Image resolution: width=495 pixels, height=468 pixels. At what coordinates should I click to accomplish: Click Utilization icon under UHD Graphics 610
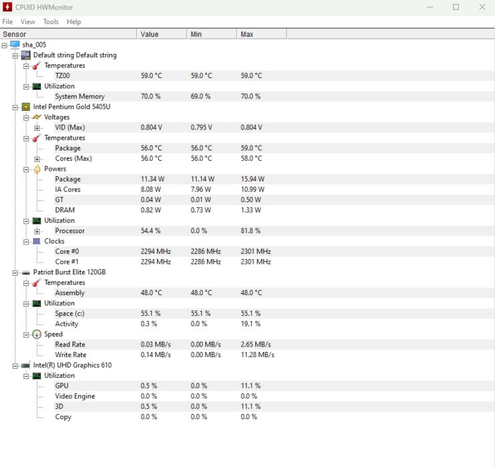coord(37,376)
